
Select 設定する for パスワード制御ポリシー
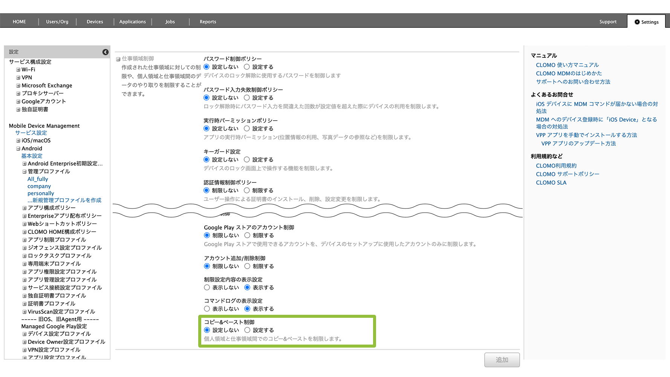(247, 67)
